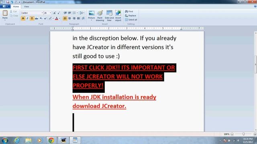Toggle Subscript formatting
Screen dimensions: 257x144
click(x=41, y=18)
